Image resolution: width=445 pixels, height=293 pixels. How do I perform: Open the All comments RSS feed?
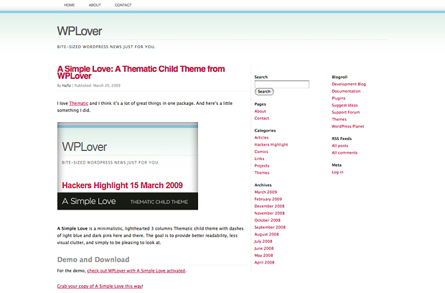[345, 153]
